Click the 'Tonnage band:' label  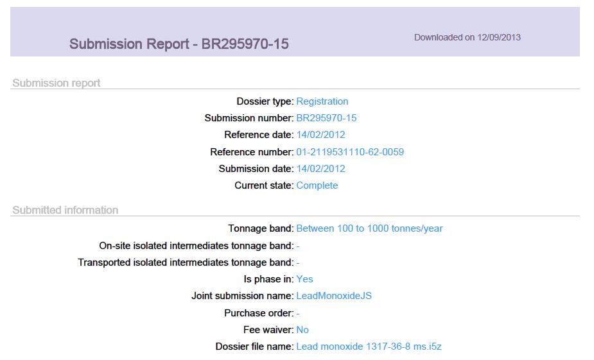[261, 228]
